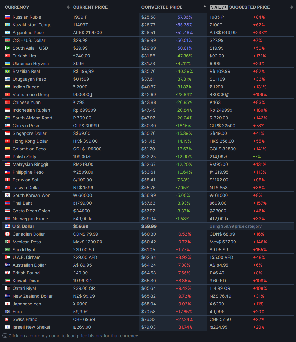Click the Swiss flag icon
The height and width of the screenshot is (342, 296).
pos(7,319)
